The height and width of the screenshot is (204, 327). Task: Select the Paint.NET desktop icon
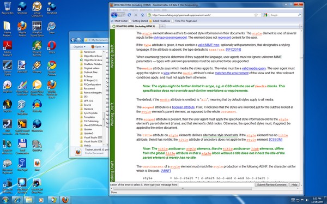(x=22, y=67)
